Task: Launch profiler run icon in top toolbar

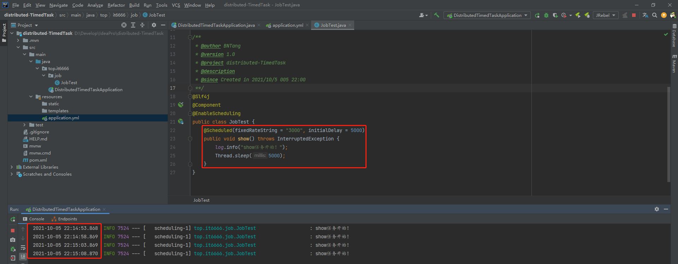Action: click(x=564, y=15)
